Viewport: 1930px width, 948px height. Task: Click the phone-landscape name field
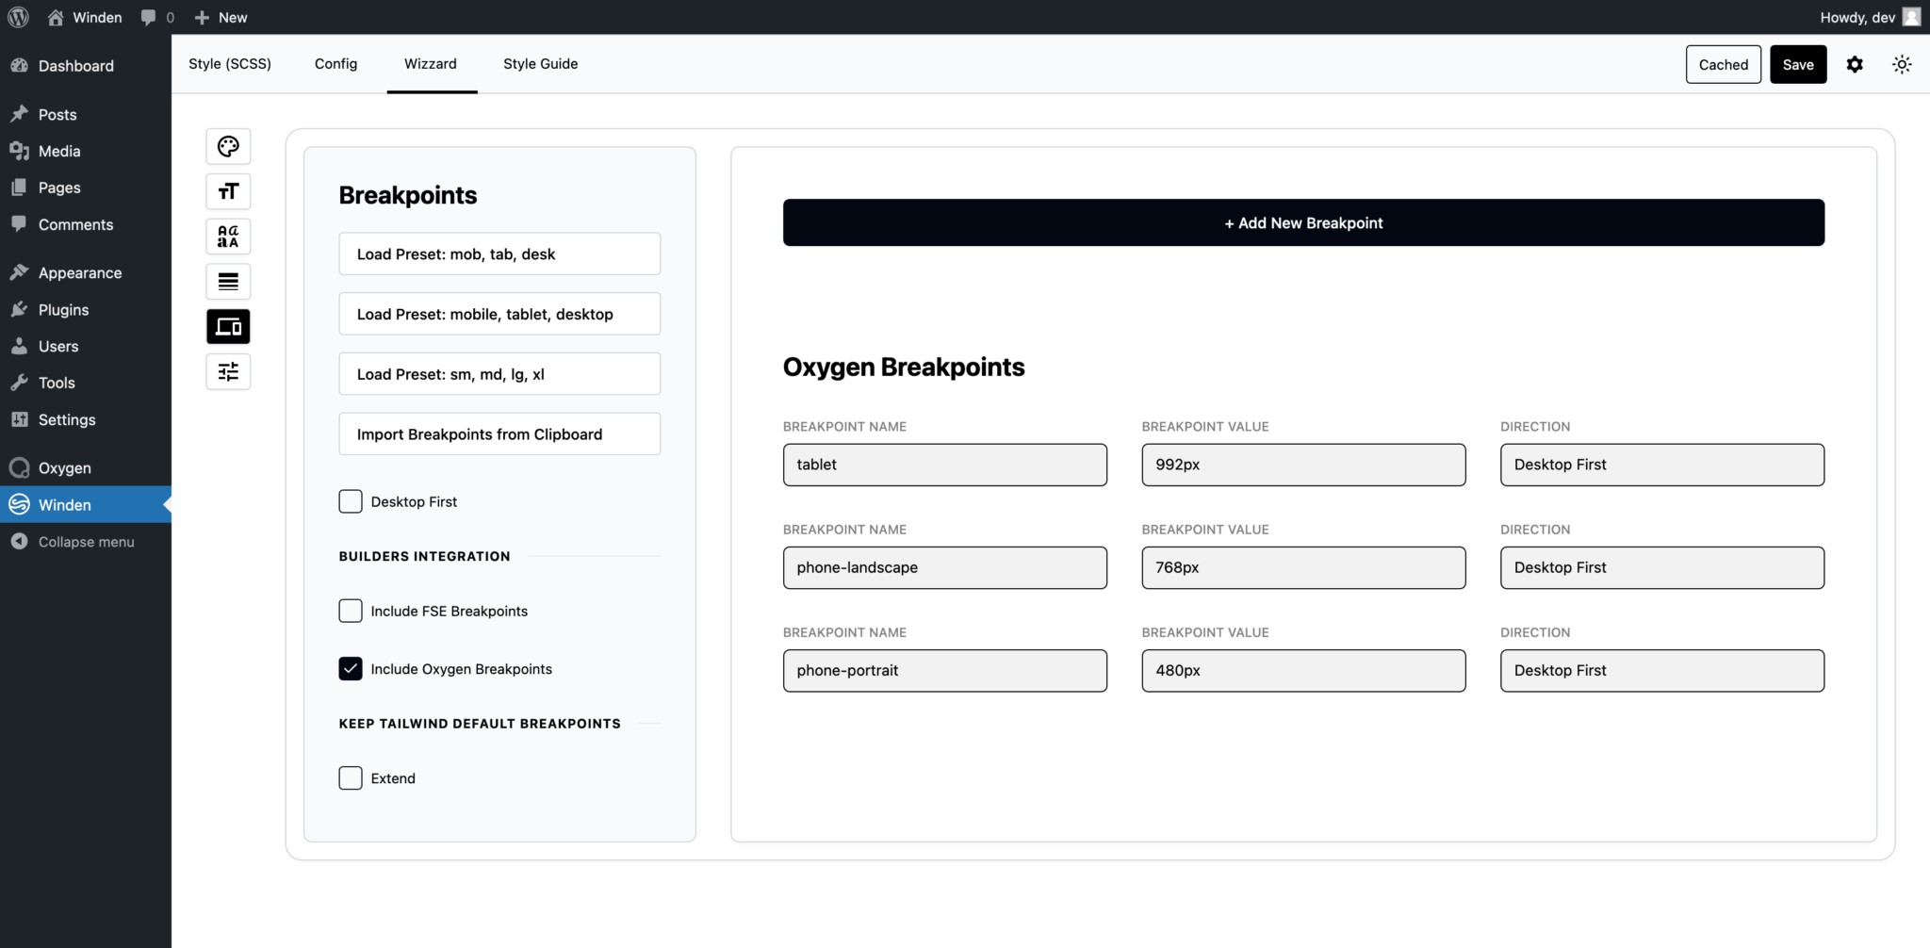click(x=945, y=567)
